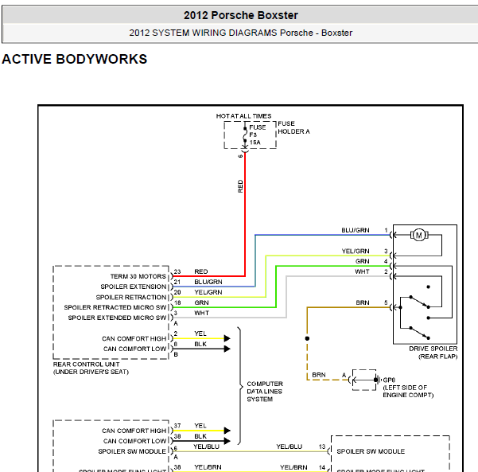Click the "SPOILER EXTENDED MICRO SW" label
The image size is (478, 472).
(x=117, y=318)
